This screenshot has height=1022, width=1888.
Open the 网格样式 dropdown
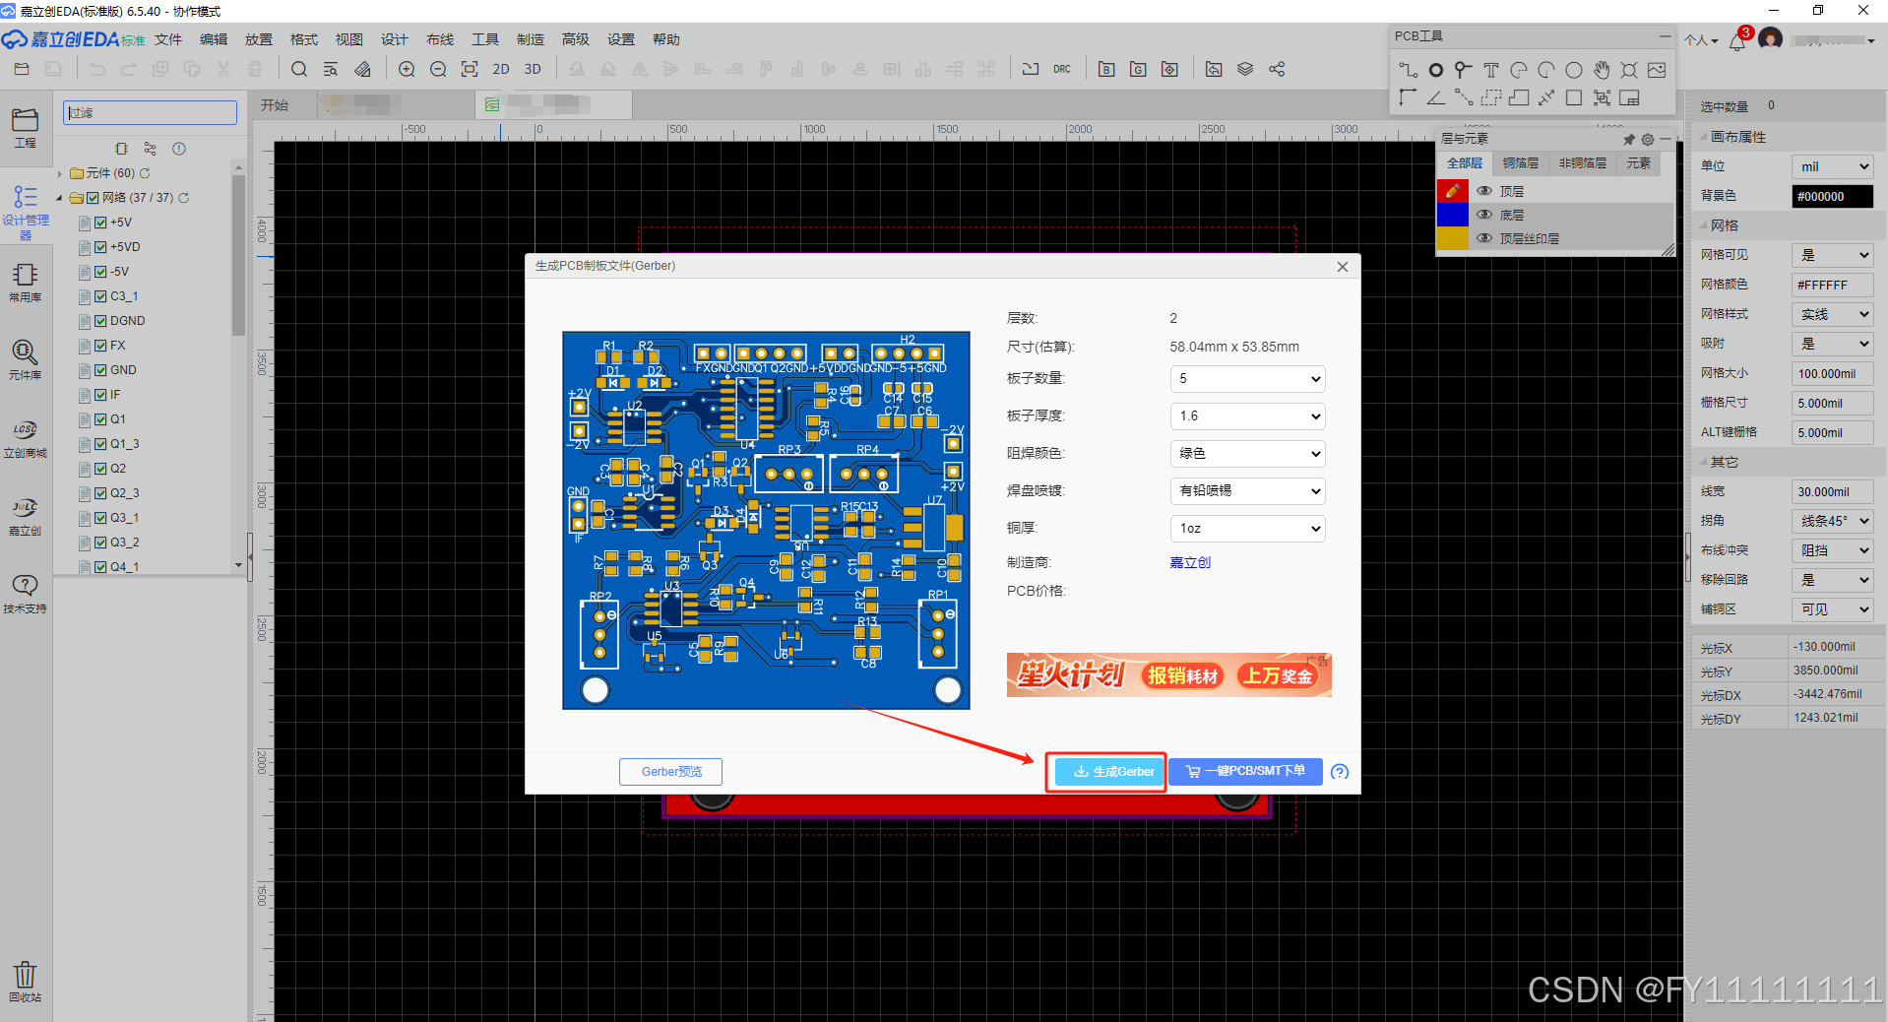(x=1832, y=314)
